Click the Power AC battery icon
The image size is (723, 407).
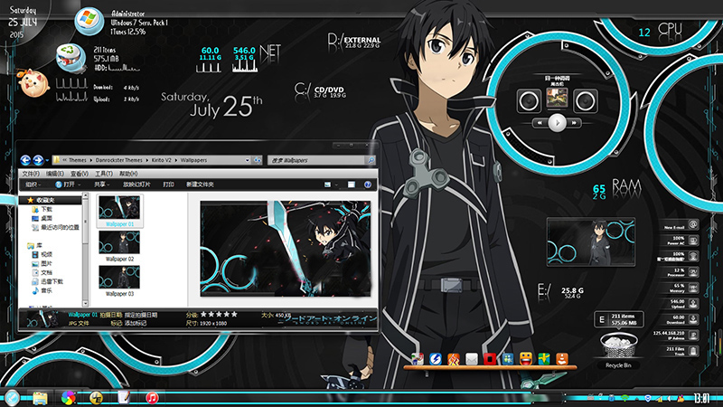point(693,241)
